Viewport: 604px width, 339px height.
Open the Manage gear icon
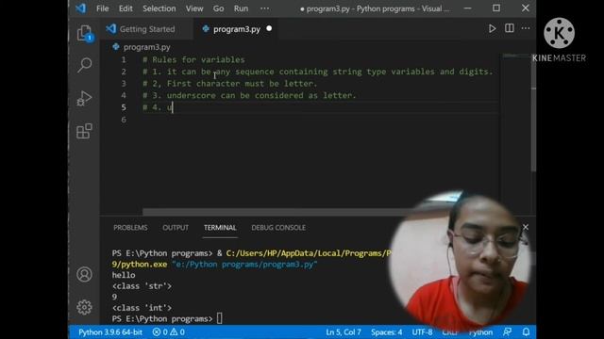84,307
